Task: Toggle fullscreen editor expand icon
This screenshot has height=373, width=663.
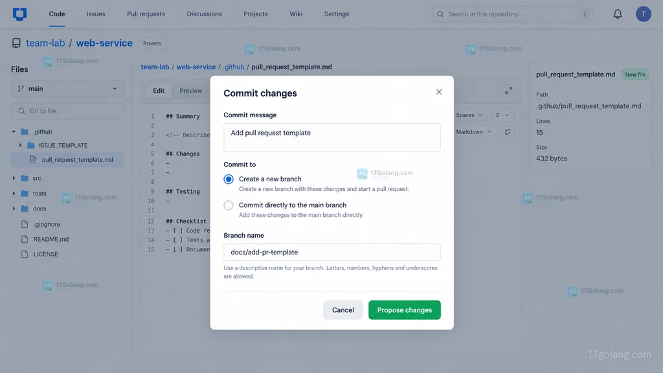Action: tap(508, 91)
